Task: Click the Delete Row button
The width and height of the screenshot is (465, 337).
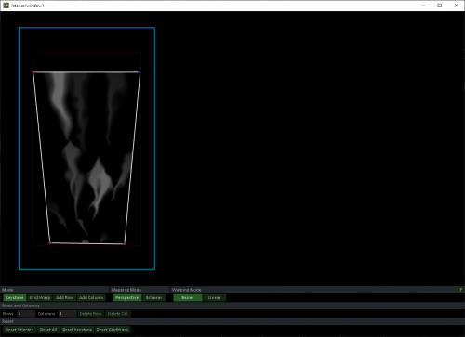Action: coord(90,314)
